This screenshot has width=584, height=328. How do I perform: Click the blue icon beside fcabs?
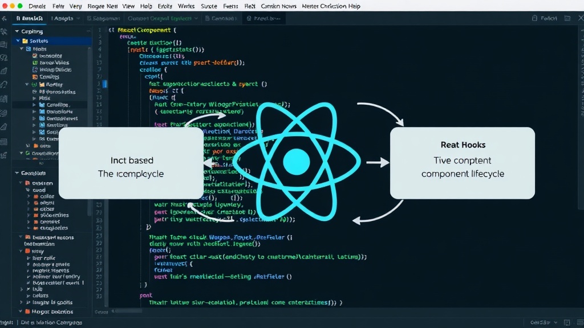pyautogui.click(x=29, y=49)
